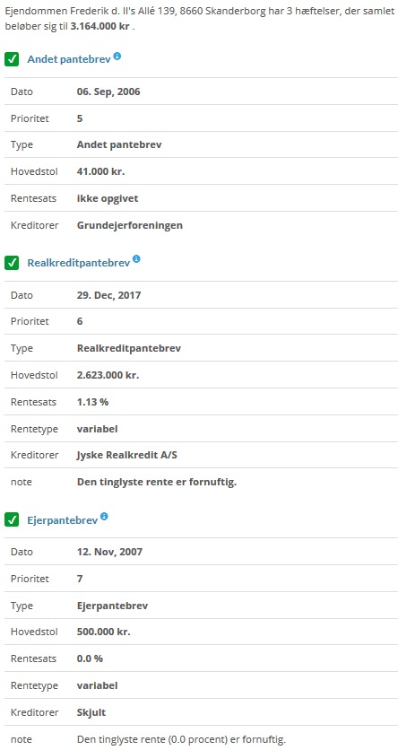Open the Ejerpantebrev heading link
The width and height of the screenshot is (398, 750).
(x=63, y=520)
